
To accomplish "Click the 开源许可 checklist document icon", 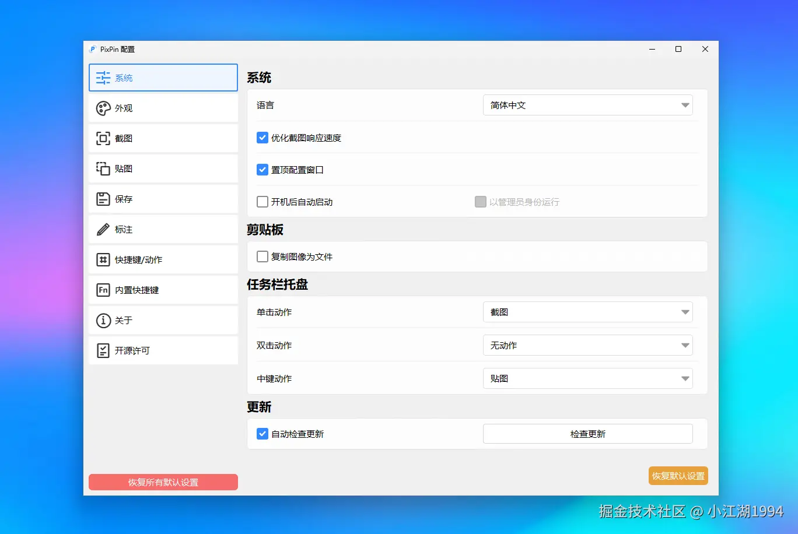I will [103, 350].
